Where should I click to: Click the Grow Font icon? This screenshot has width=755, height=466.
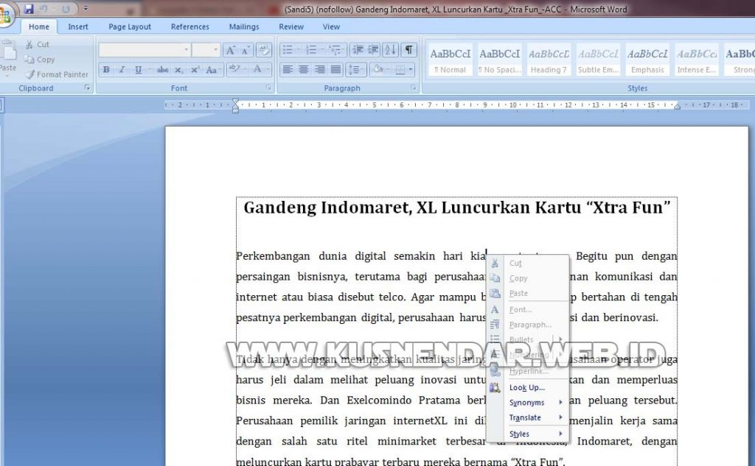click(x=230, y=49)
